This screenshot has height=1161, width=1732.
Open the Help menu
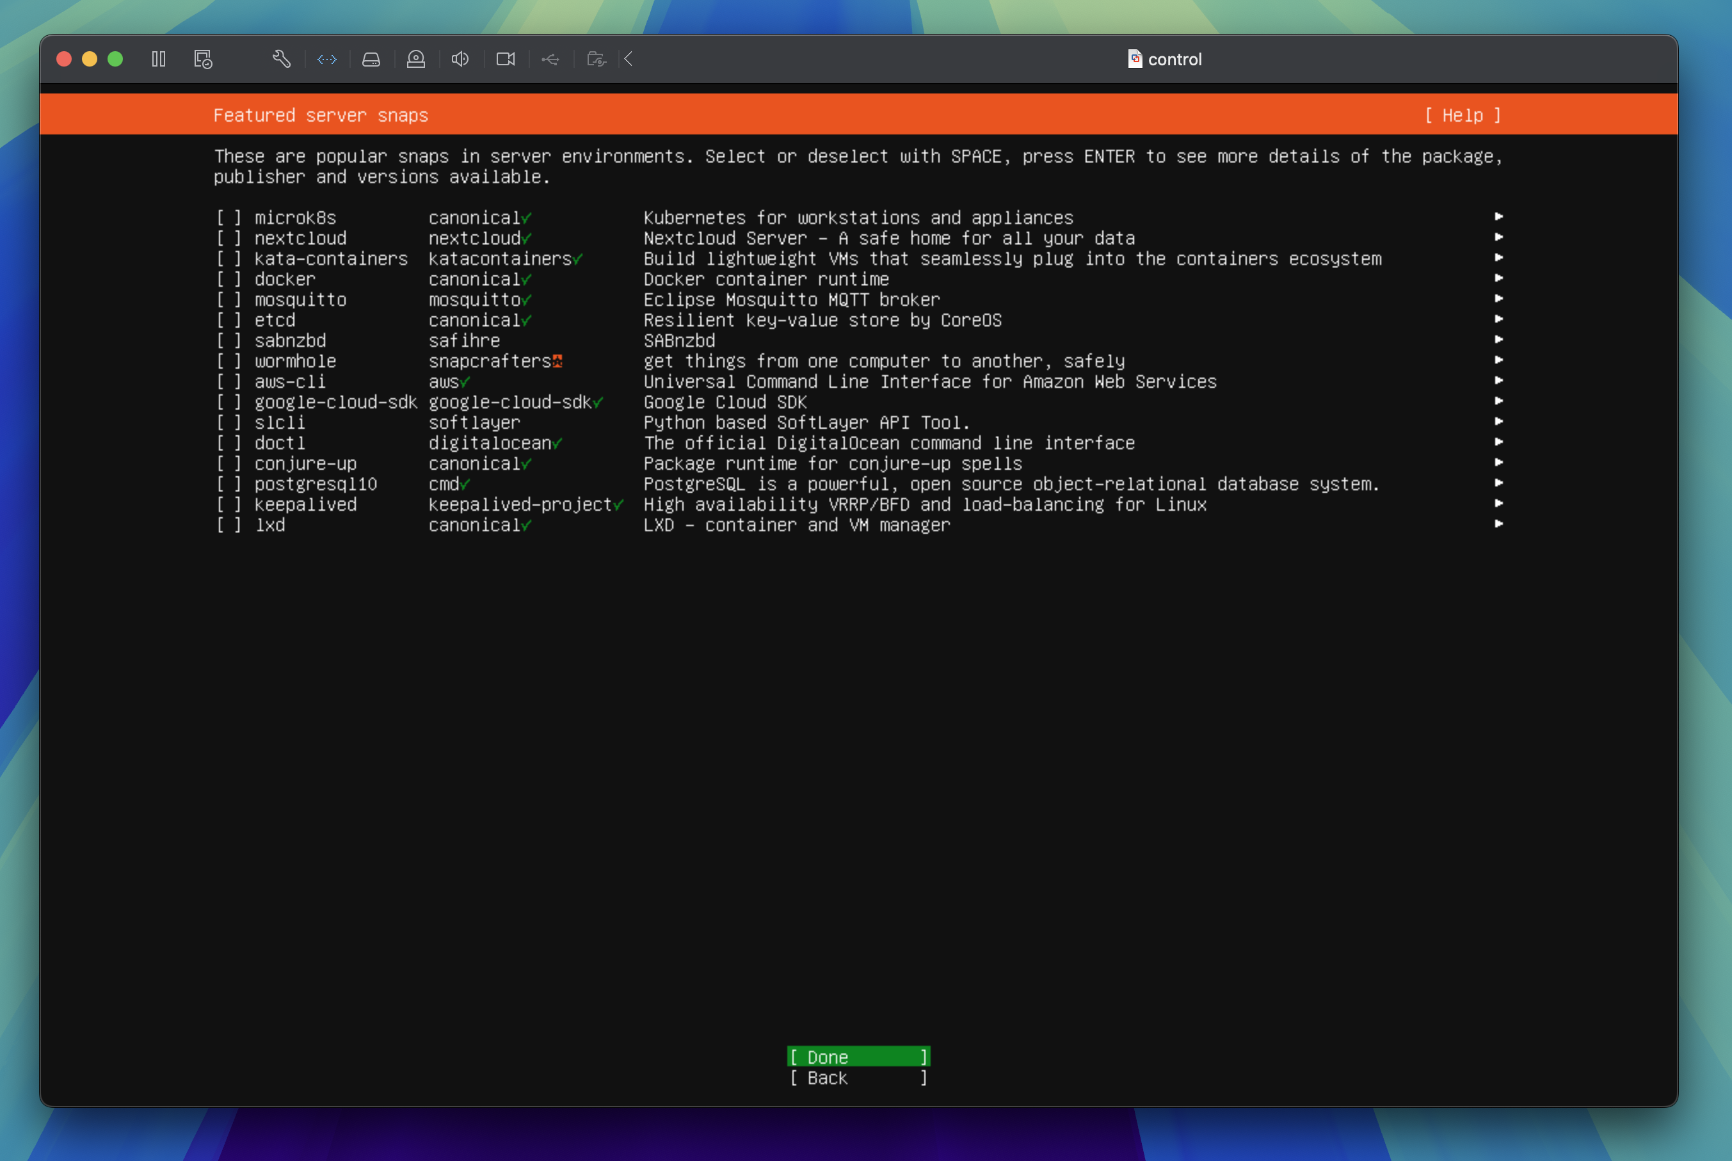pos(1463,115)
